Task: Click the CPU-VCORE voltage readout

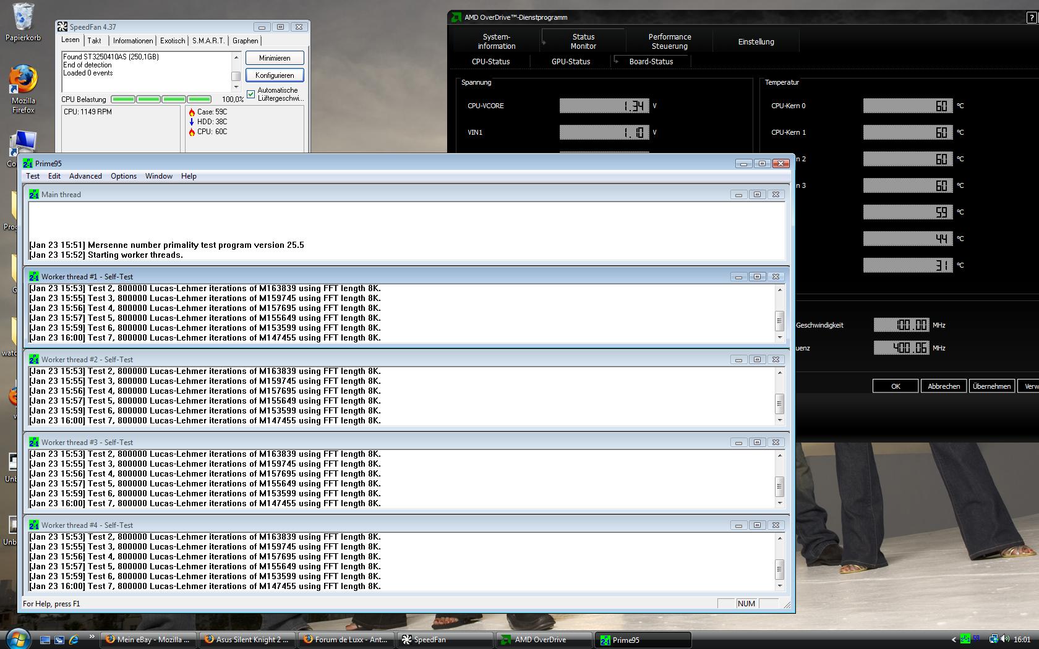Action: pos(604,106)
